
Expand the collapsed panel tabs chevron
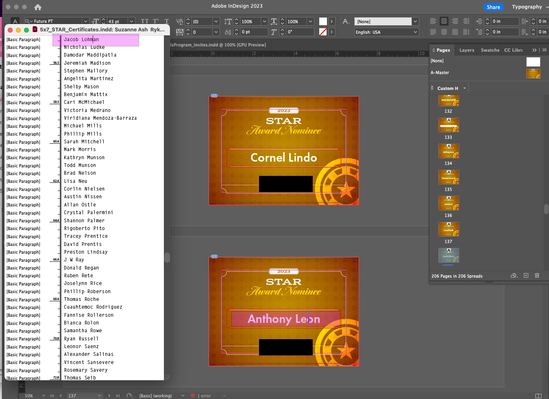point(534,50)
